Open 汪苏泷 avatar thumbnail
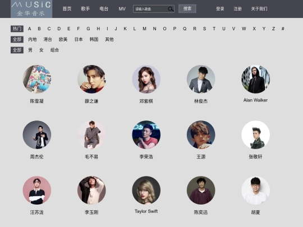This screenshot has height=227, width=303. pyautogui.click(x=37, y=190)
